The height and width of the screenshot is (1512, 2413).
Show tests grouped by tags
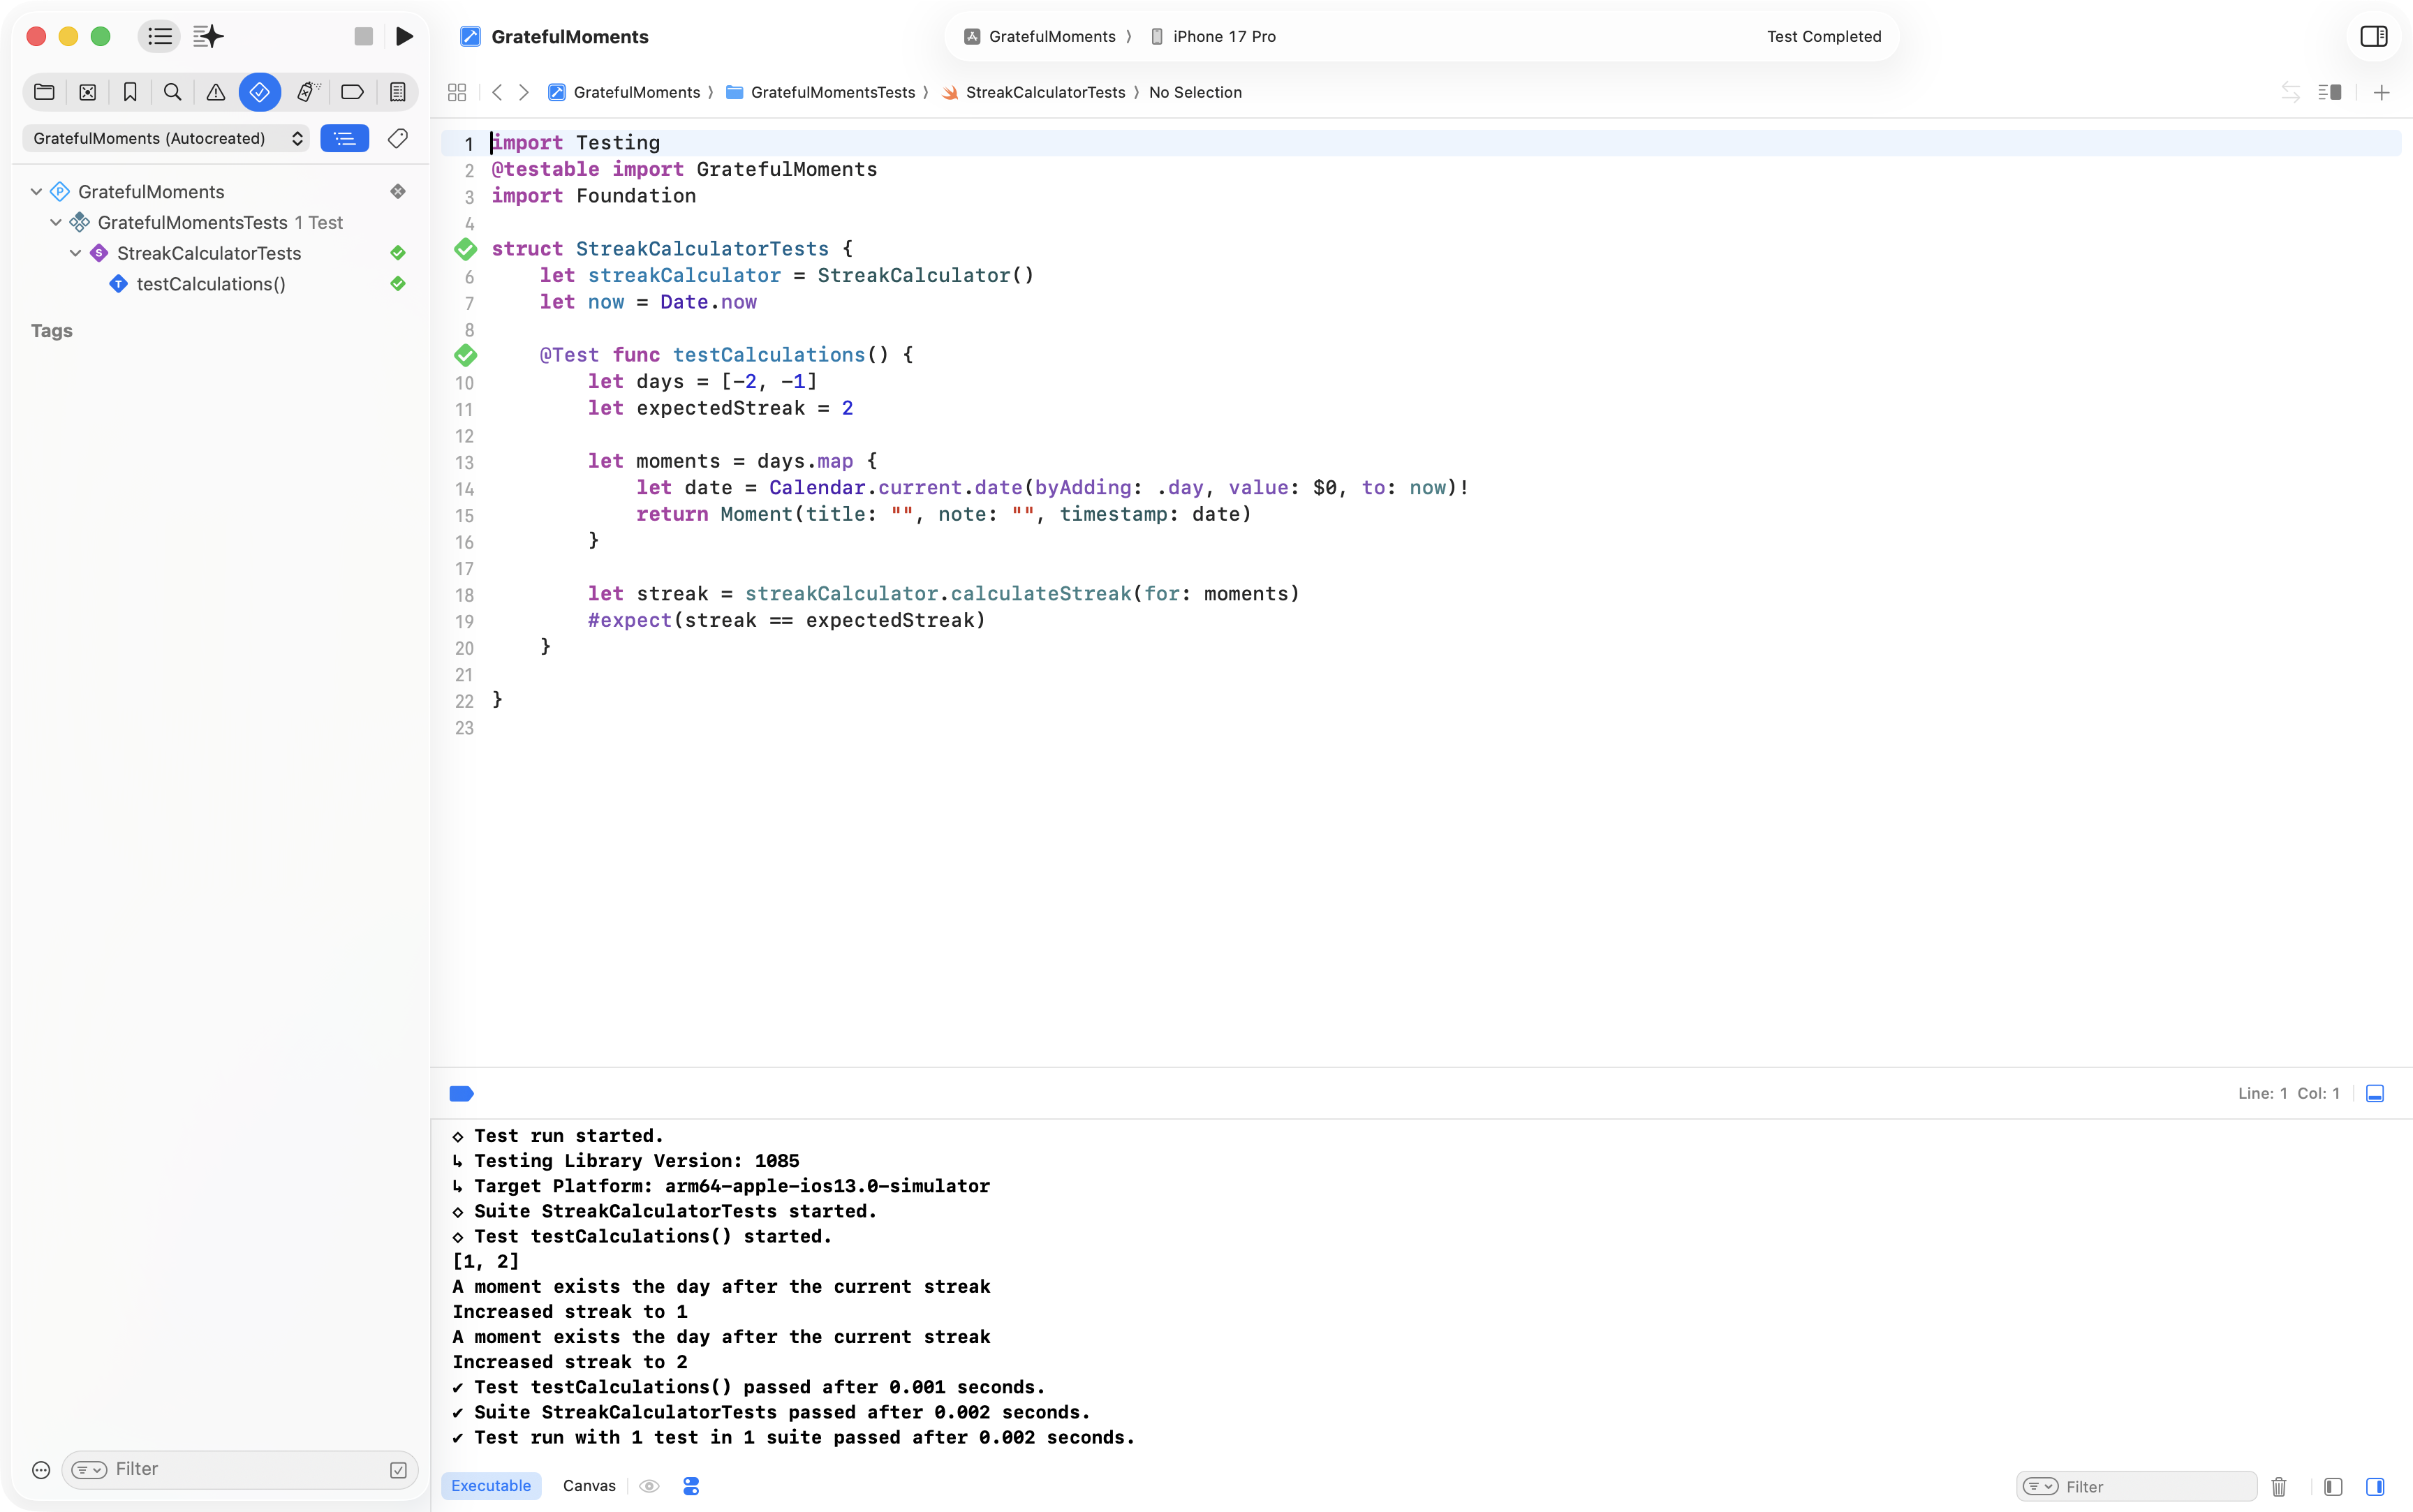[x=397, y=138]
